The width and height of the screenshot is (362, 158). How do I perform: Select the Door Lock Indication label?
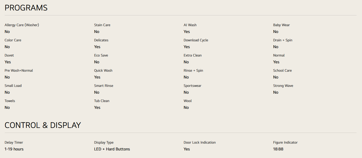(200, 143)
